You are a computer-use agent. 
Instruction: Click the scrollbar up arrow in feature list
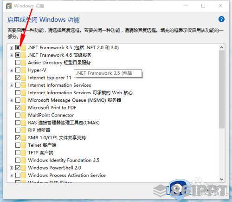222,47
